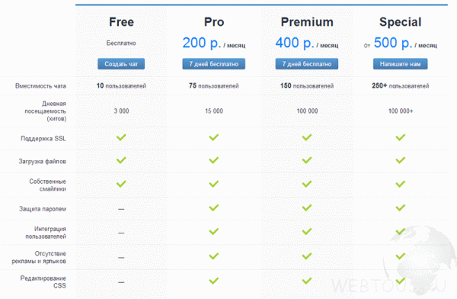
Task: Click the password protection checkmark in Special column
Action: click(x=400, y=207)
